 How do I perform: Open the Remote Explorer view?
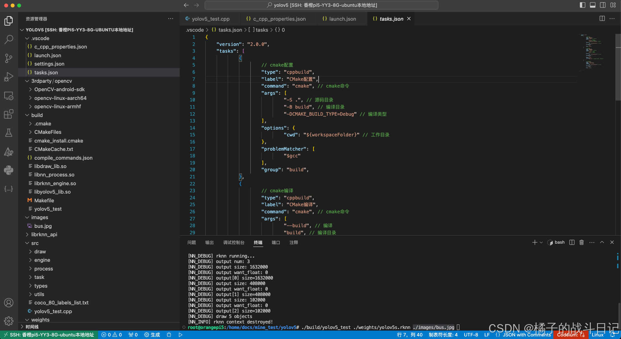[x=9, y=96]
